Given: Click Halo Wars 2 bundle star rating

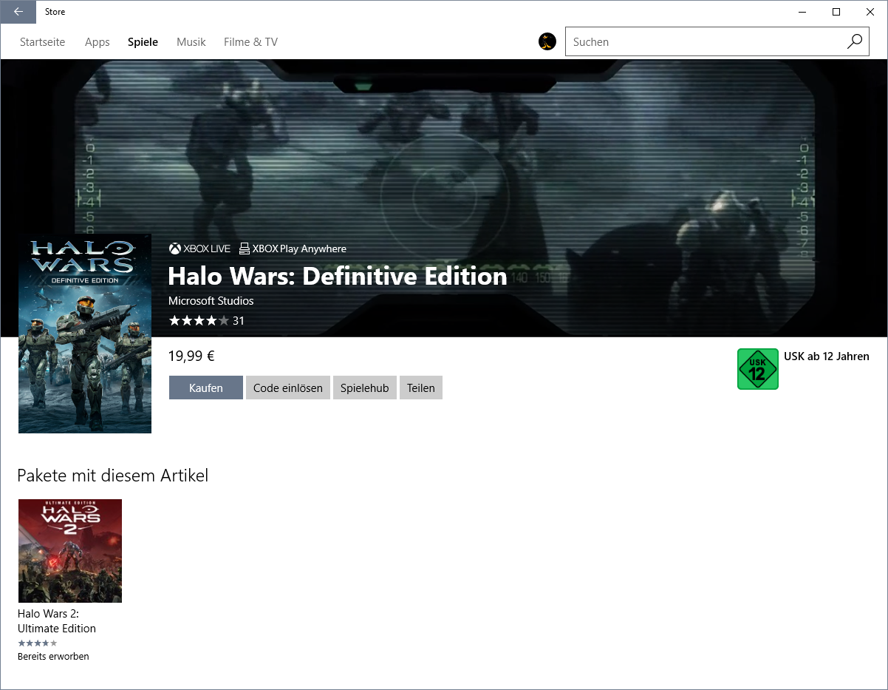Looking at the screenshot, I should point(37,643).
